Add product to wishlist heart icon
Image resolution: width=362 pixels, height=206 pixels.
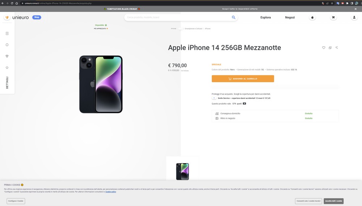(x=323, y=47)
